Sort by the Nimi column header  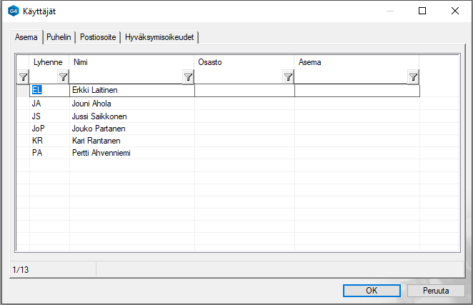pos(131,62)
